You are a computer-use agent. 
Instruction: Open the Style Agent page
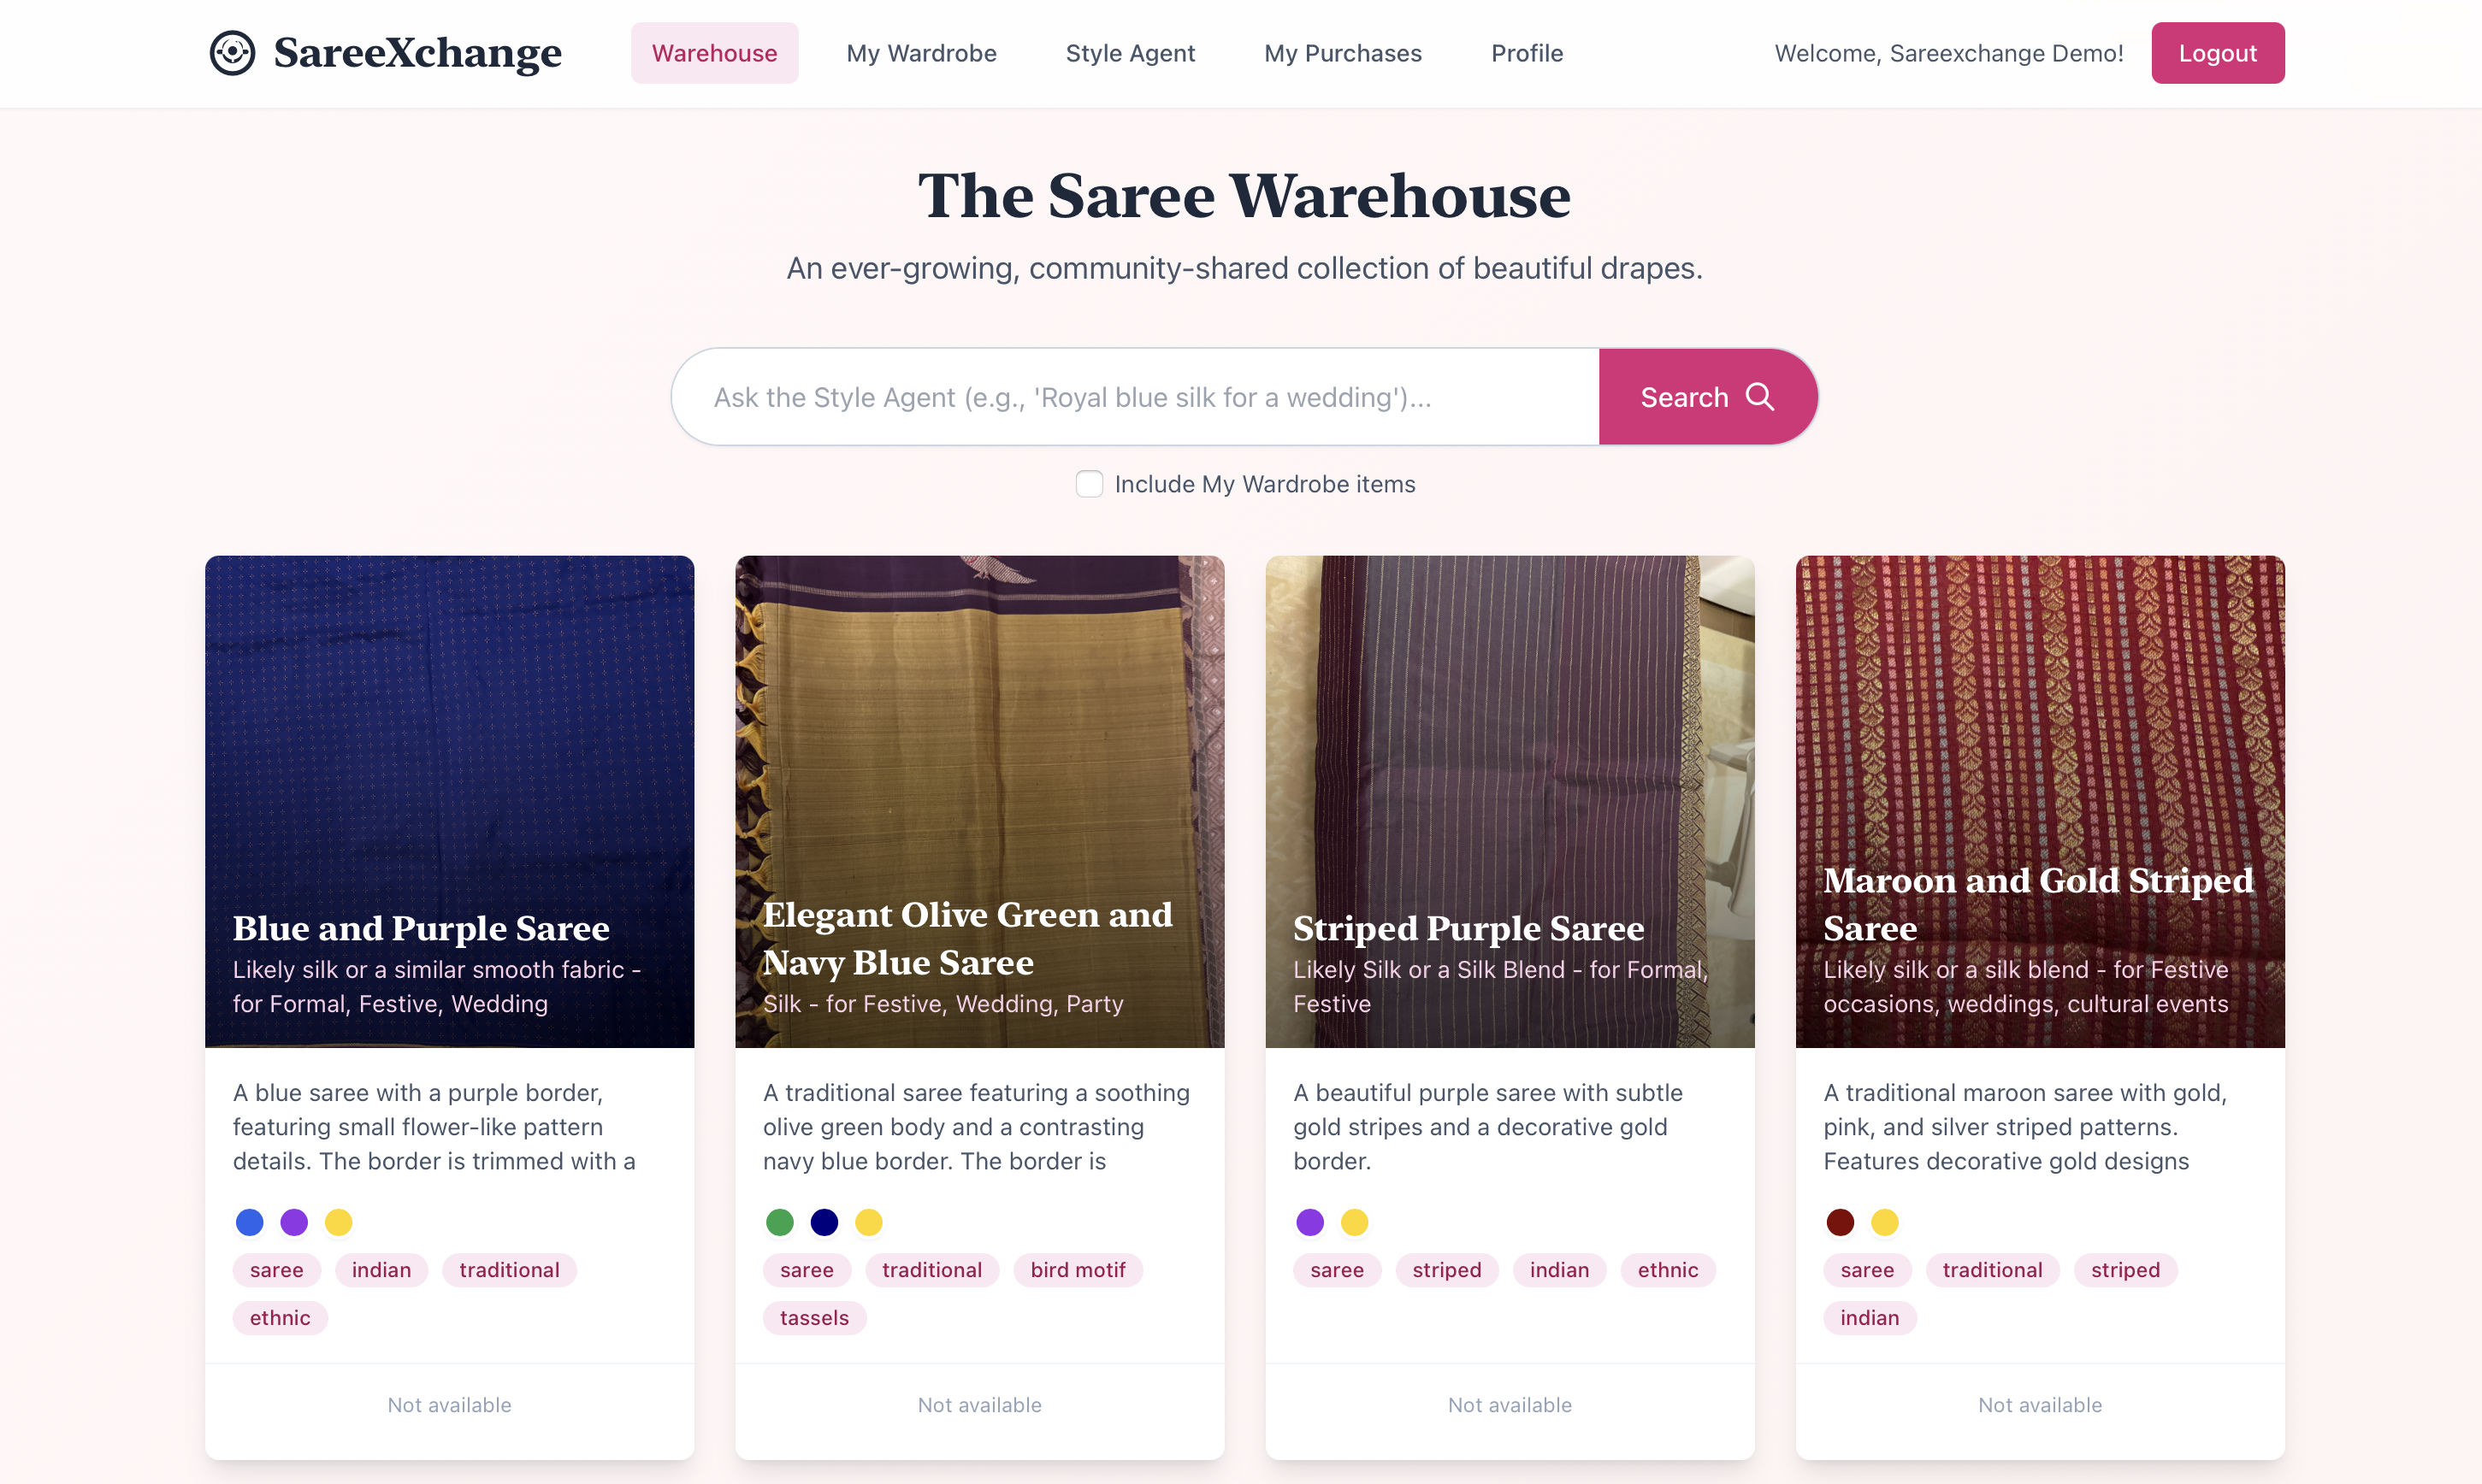pos(1131,53)
